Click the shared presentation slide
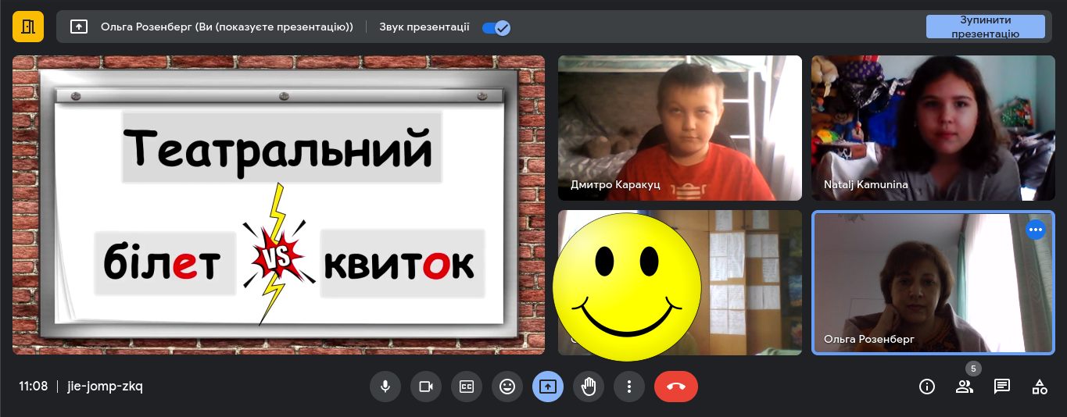Viewport: 1067px width, 417px height. pos(278,205)
